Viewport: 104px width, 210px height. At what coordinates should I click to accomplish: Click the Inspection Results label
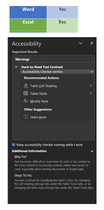point(25,52)
